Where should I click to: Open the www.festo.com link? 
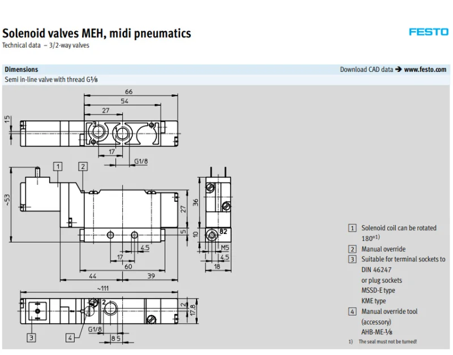pyautogui.click(x=425, y=70)
